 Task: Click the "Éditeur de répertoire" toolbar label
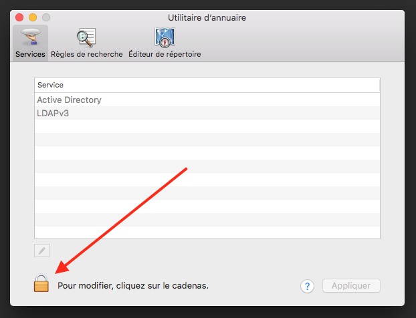click(x=165, y=55)
